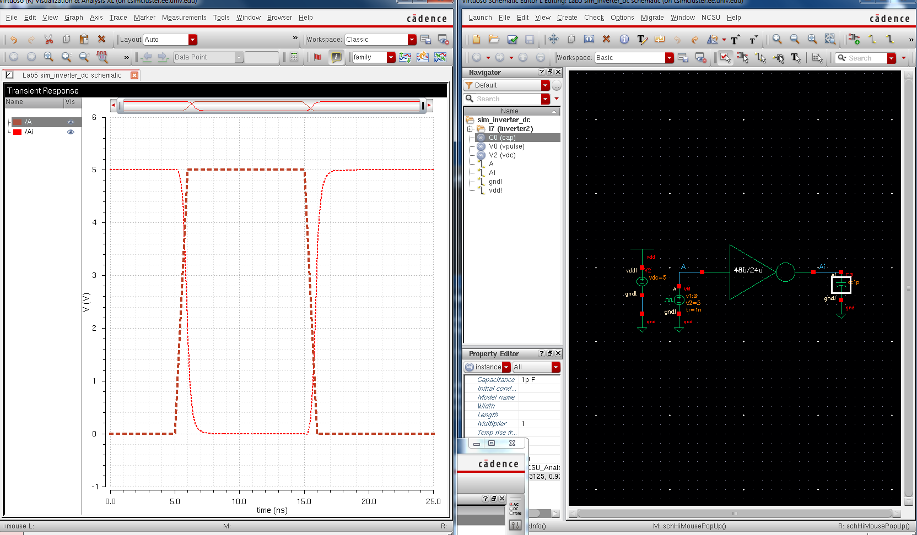Select the Trans analysis radio button
Viewport: 917px width, 535px height.
click(511, 513)
